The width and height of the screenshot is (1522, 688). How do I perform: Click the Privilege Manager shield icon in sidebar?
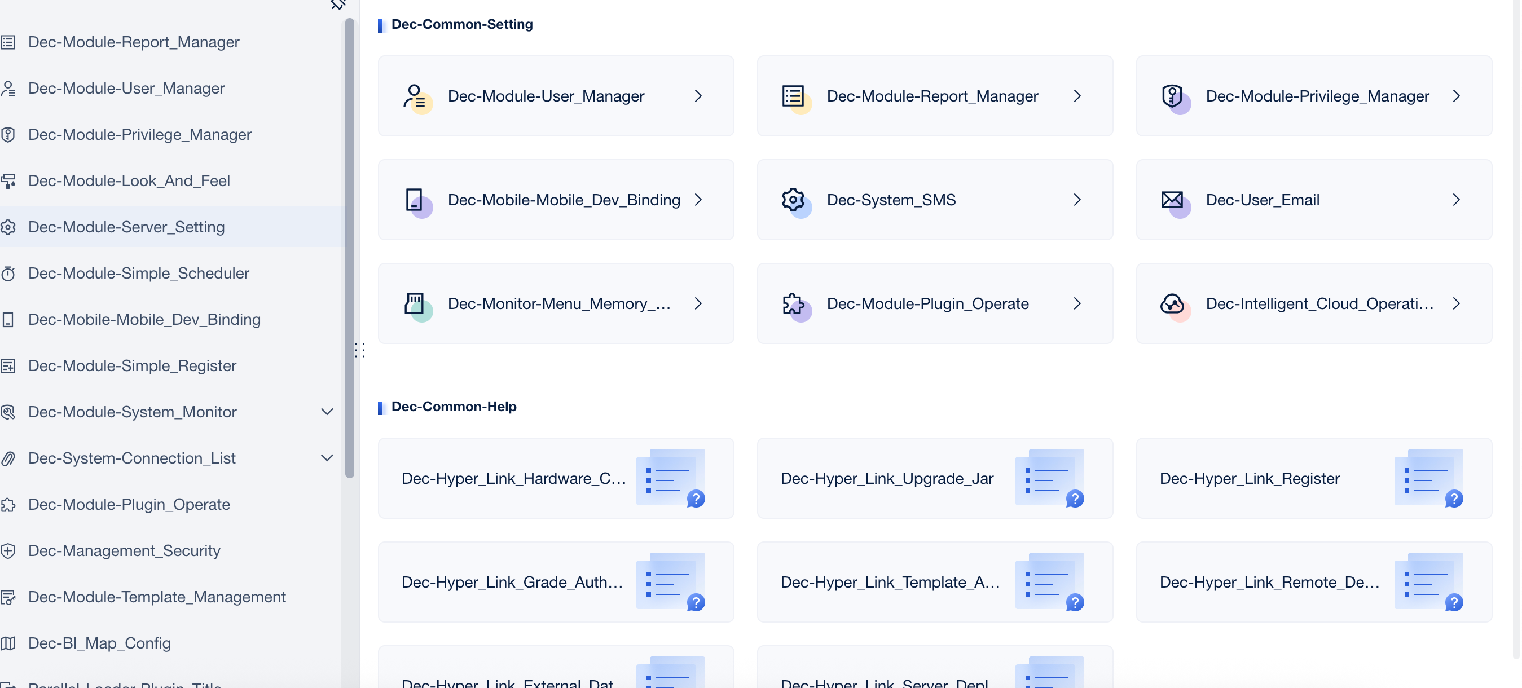pyautogui.click(x=8, y=135)
